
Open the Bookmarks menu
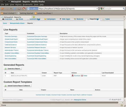[28, 5]
